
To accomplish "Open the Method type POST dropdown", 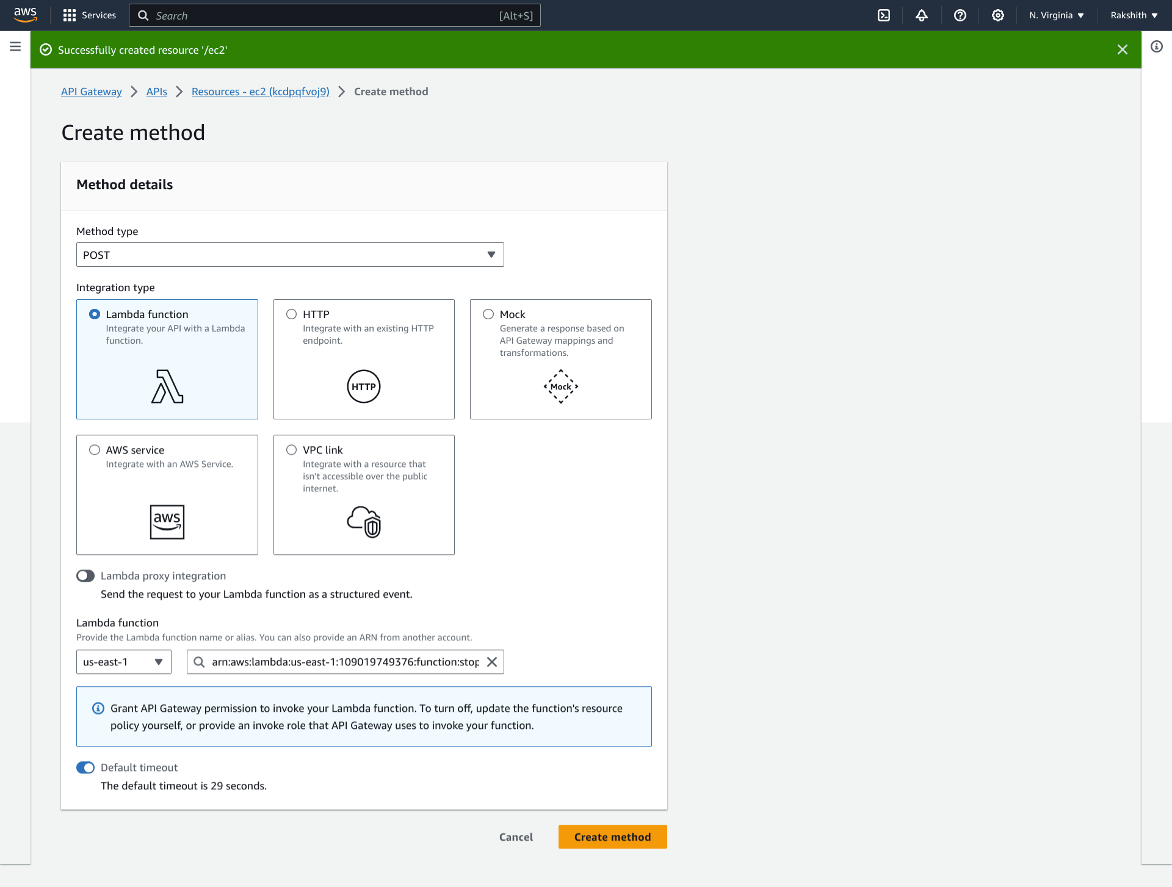I will coord(290,255).
